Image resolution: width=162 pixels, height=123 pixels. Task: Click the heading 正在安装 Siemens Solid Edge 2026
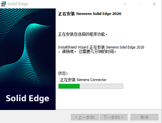[90, 14]
